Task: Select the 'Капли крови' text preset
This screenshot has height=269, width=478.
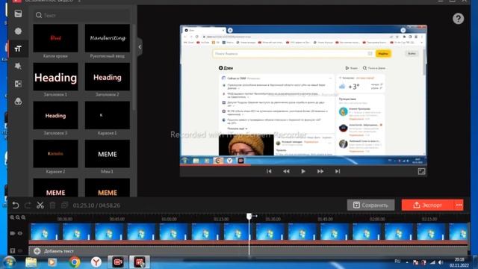Action: click(55, 38)
